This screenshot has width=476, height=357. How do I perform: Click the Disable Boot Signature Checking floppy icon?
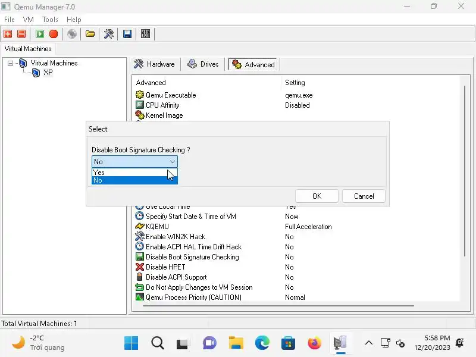point(140,257)
